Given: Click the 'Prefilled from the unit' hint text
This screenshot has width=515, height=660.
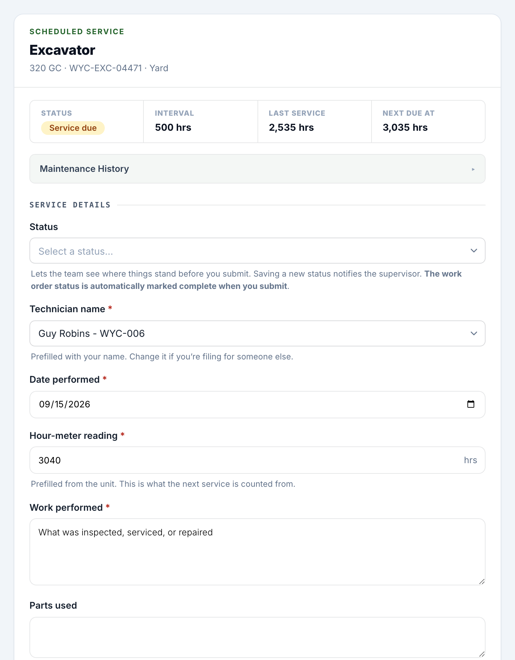Looking at the screenshot, I should click(x=163, y=484).
